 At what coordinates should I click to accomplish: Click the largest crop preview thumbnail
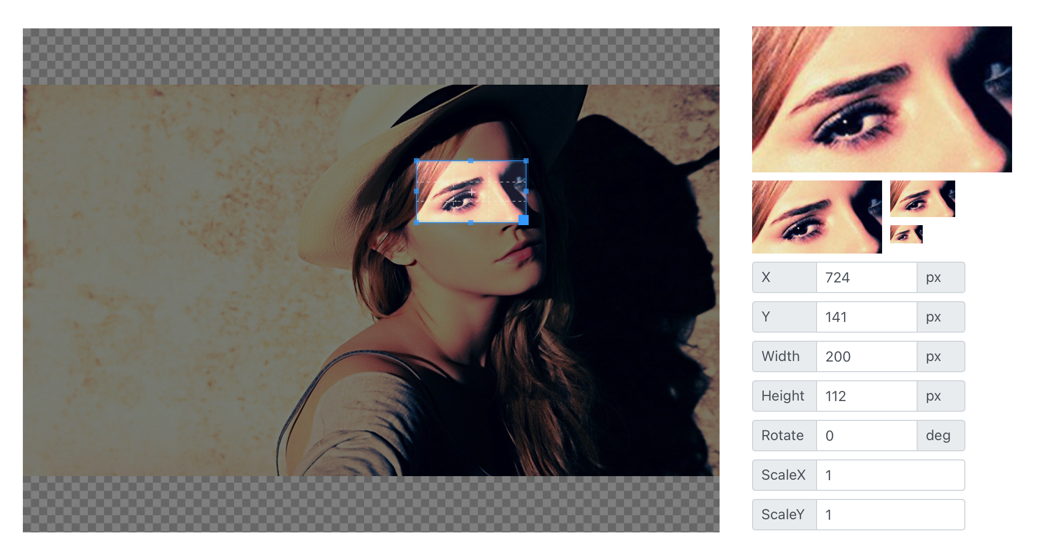(882, 99)
